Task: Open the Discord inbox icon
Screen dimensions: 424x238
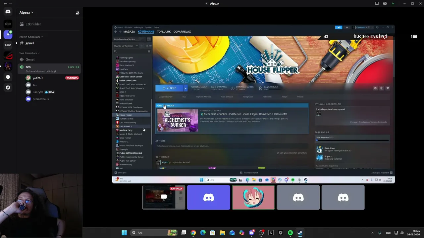Action: pyautogui.click(x=377, y=4)
